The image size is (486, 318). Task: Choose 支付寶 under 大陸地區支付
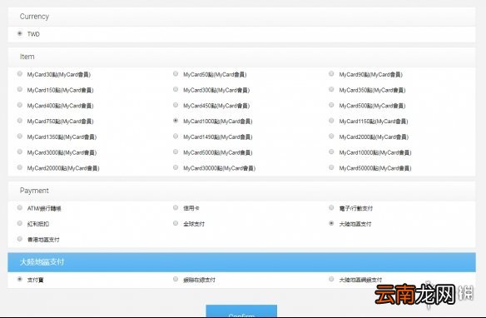point(20,279)
